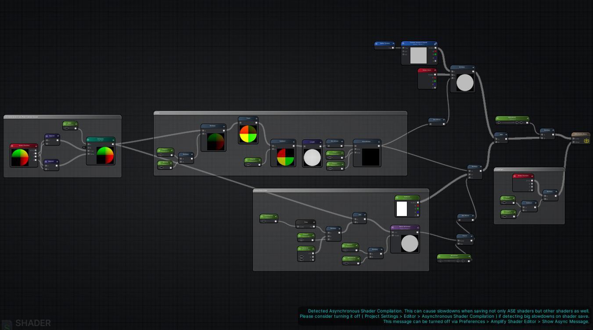Toggle preview arrow on the yellow-green Fract node
The image size is (593, 330).
pos(256,118)
